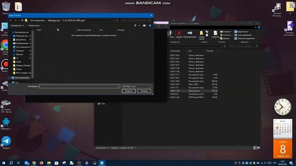Sort Explorer list by Размер column

210,51
